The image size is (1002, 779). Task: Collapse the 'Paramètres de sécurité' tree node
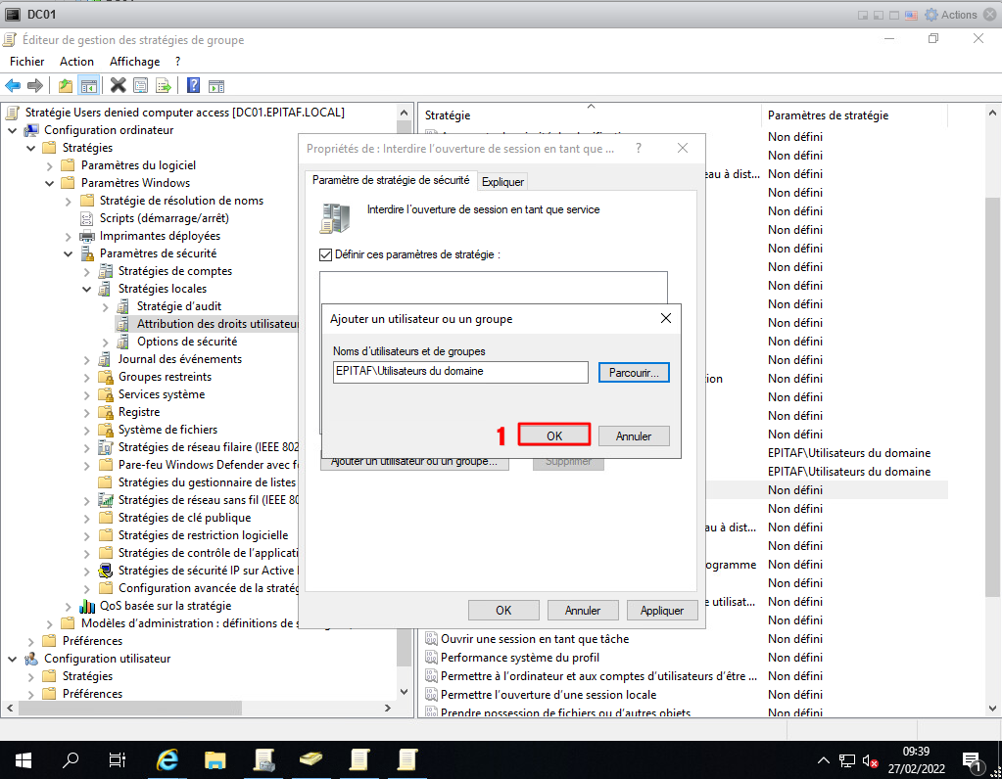click(69, 253)
